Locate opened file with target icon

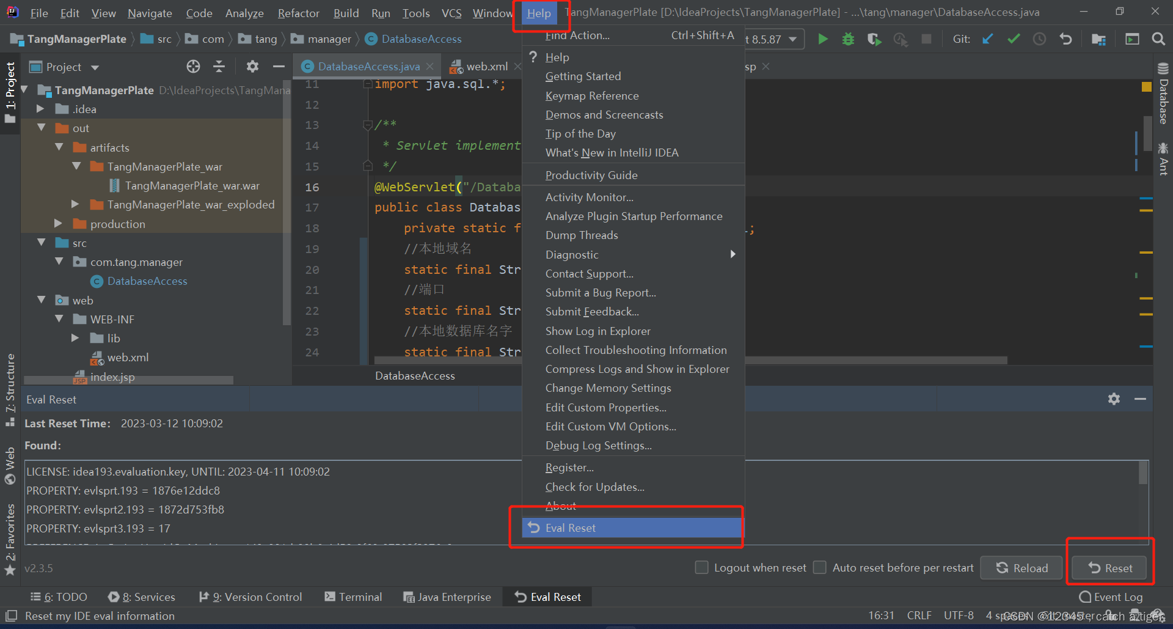[x=193, y=67]
